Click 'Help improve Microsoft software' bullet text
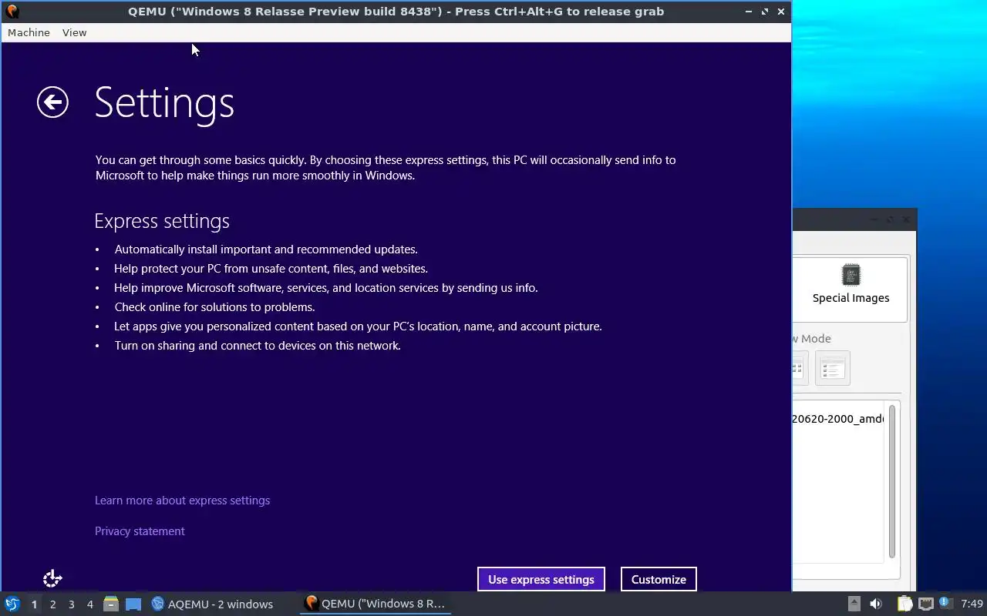Screen dimensions: 987x616 [326, 288]
